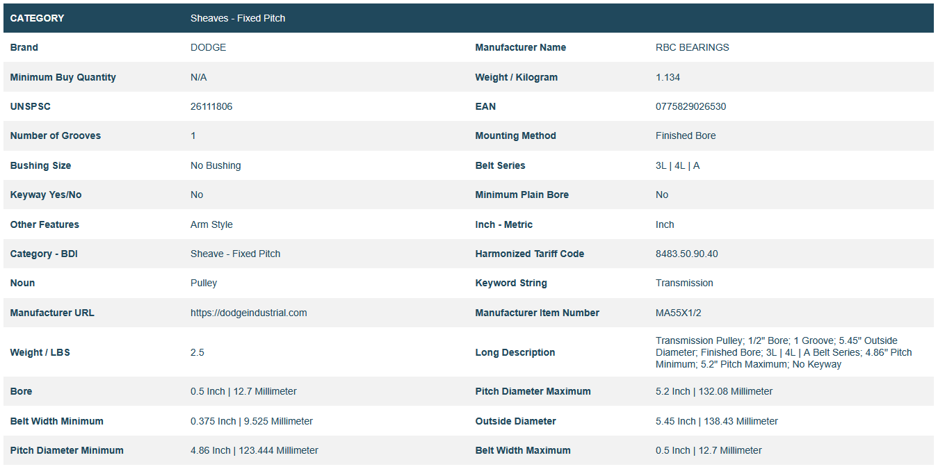The image size is (938, 469).
Task: Click the DODGE brand value
Action: [x=208, y=47]
